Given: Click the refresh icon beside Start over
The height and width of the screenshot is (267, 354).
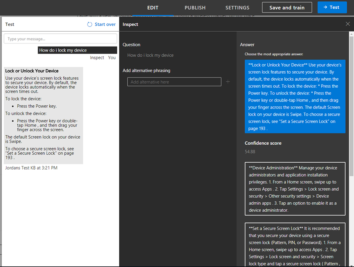Looking at the screenshot, I should tap(90, 24).
